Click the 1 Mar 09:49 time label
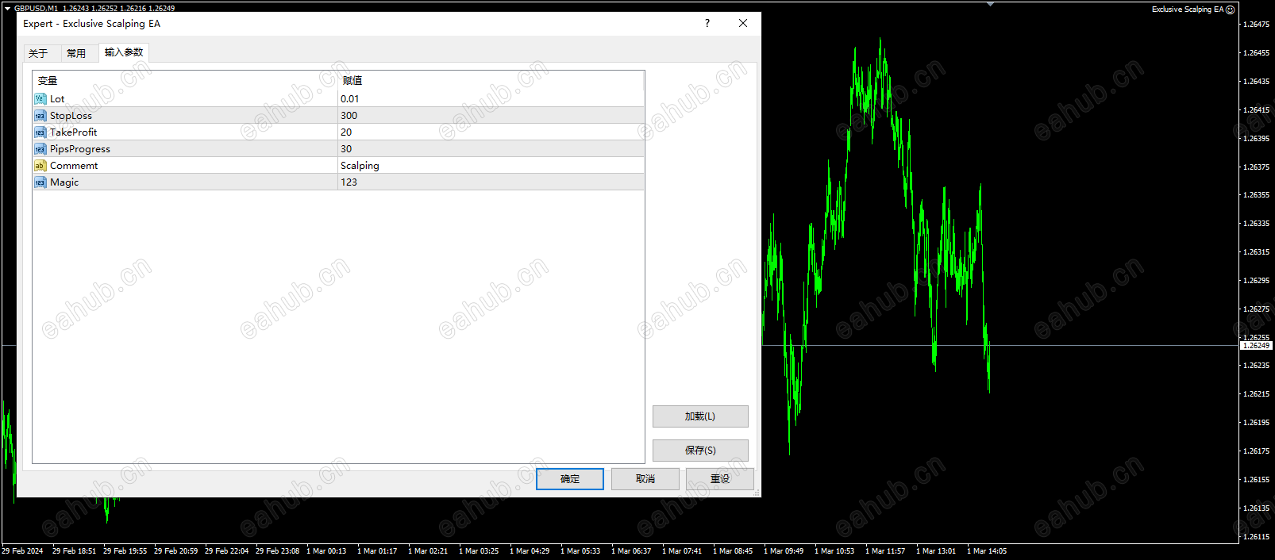Image resolution: width=1275 pixels, height=560 pixels. pyautogui.click(x=784, y=551)
